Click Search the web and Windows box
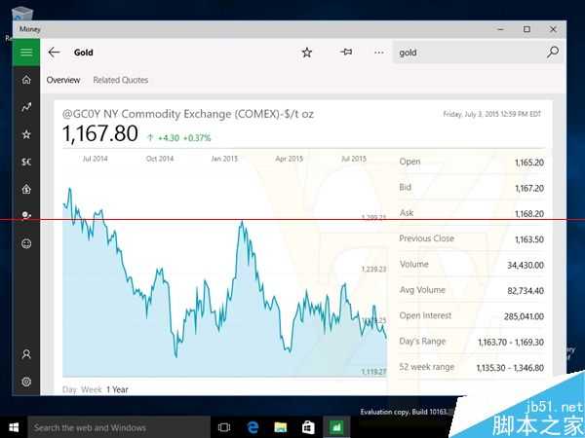The image size is (585, 438). pyautogui.click(x=119, y=427)
